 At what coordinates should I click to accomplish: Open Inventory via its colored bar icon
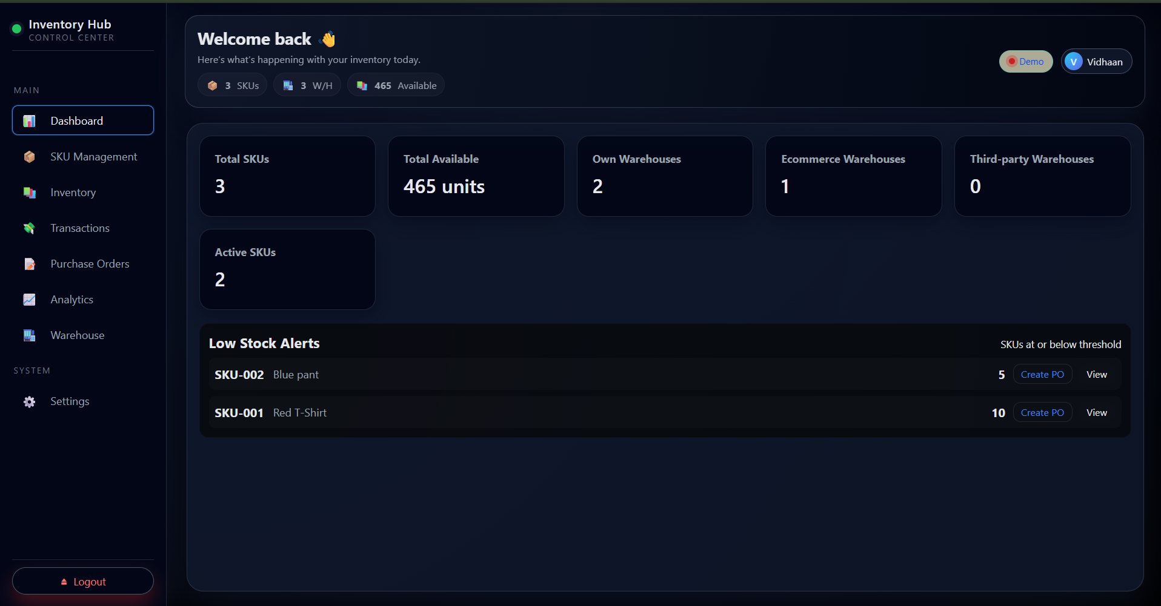[x=29, y=193]
